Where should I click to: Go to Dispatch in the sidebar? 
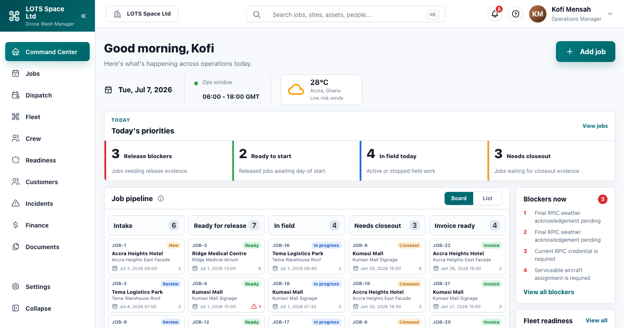(47, 95)
